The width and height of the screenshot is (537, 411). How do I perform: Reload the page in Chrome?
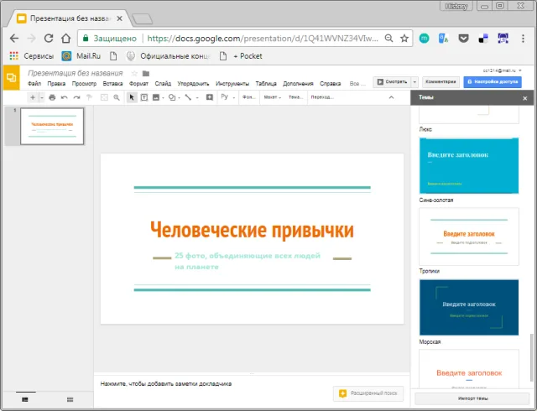pyautogui.click(x=49, y=38)
